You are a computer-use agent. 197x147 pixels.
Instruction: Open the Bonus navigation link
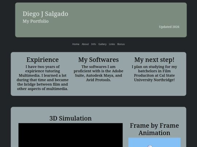point(121,44)
